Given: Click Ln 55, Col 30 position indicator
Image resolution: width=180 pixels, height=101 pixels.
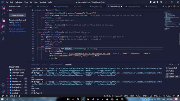Looking at the screenshot, I should pos(109,96).
